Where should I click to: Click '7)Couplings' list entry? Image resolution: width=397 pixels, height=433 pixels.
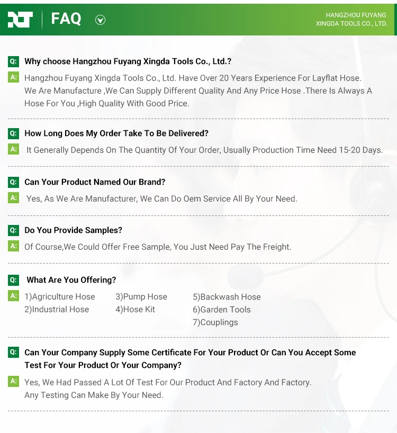pos(215,322)
